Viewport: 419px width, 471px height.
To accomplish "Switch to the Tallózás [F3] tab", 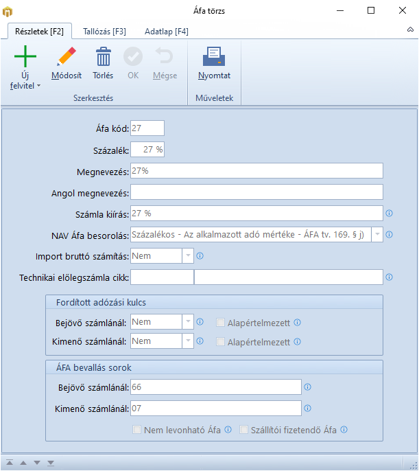I will pos(104,32).
